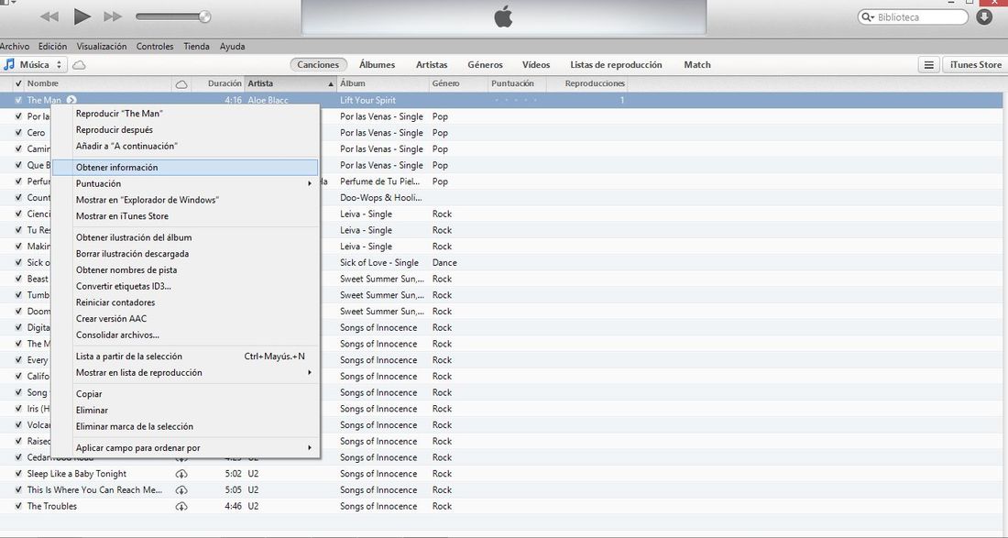Sort by the Duración column header

[218, 83]
